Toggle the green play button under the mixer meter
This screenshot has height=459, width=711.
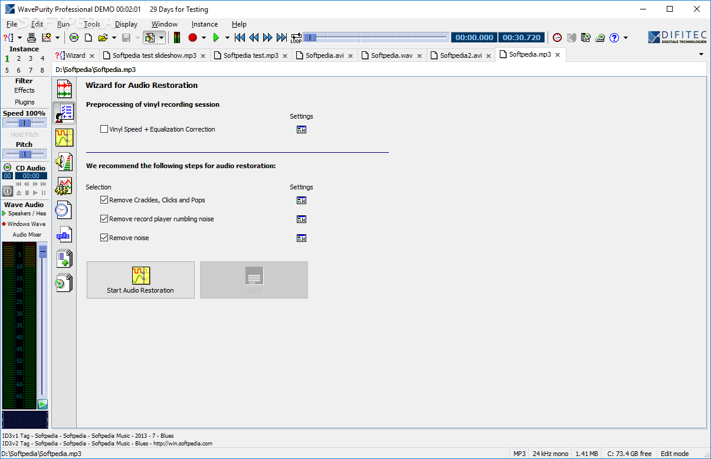click(x=42, y=404)
